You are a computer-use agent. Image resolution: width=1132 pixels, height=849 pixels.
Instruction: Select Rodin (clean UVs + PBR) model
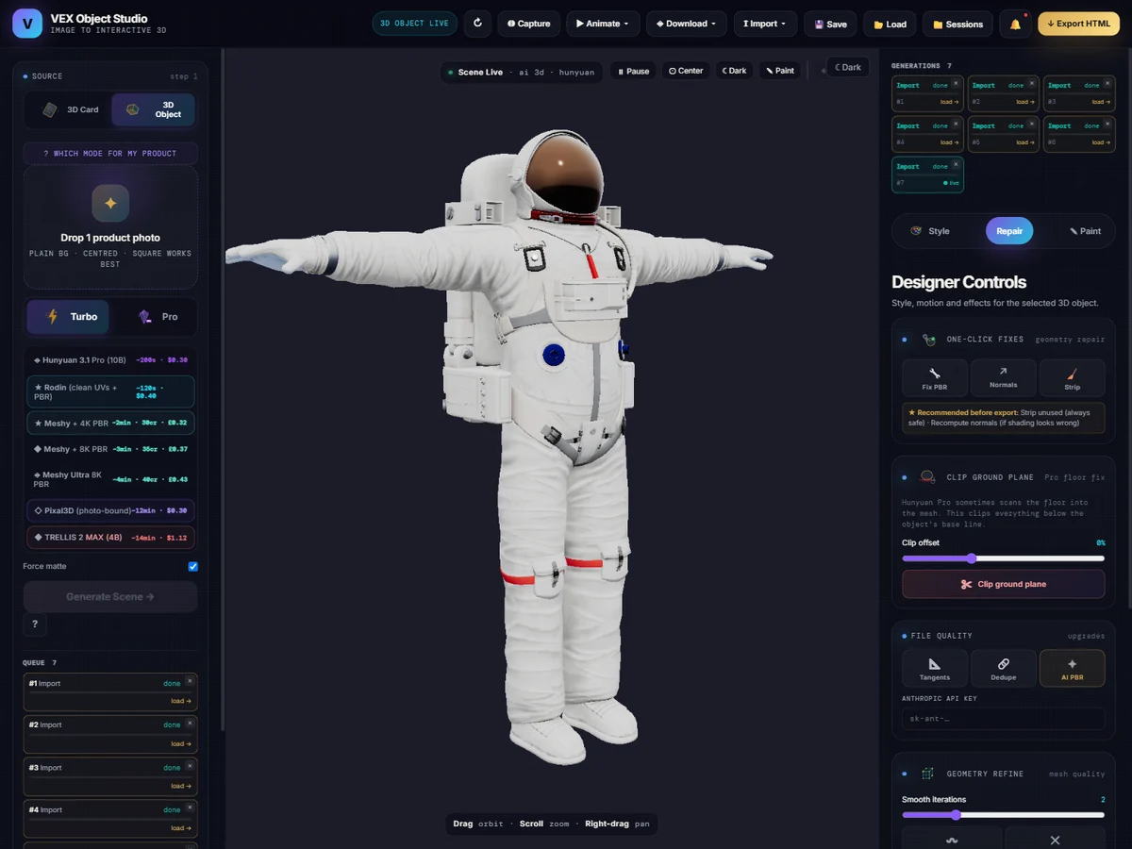point(110,391)
